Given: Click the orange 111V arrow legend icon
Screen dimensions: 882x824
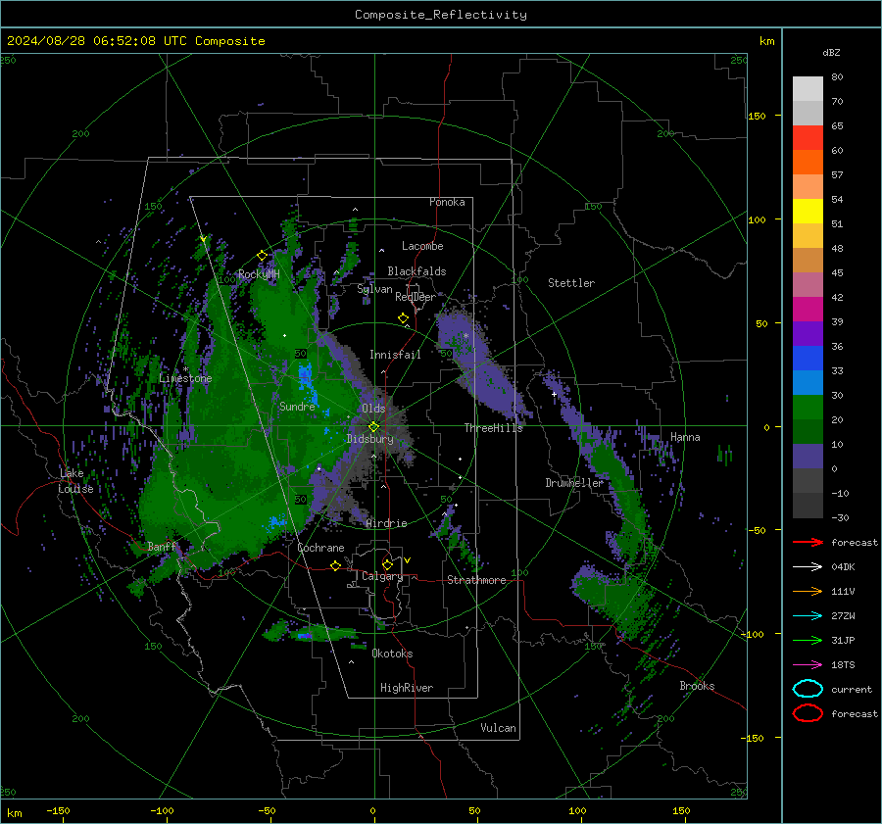Looking at the screenshot, I should point(808,591).
